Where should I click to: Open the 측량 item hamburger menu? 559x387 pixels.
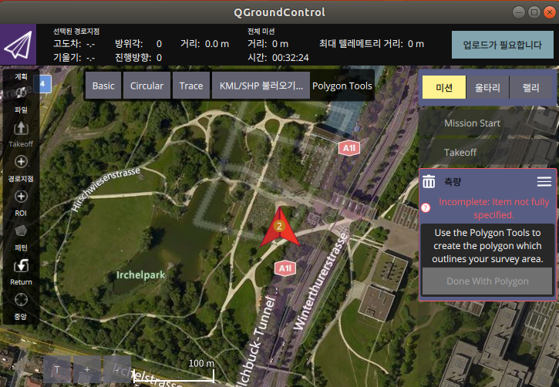click(x=544, y=181)
